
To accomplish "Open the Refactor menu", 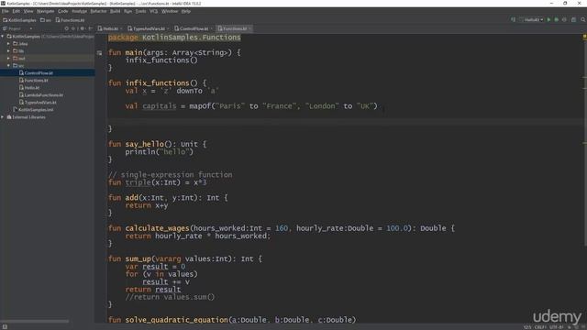I will click(98, 11).
